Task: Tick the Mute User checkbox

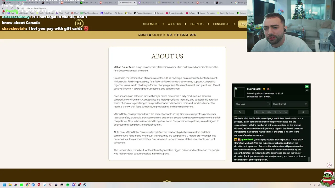Action: [x=268, y=104]
